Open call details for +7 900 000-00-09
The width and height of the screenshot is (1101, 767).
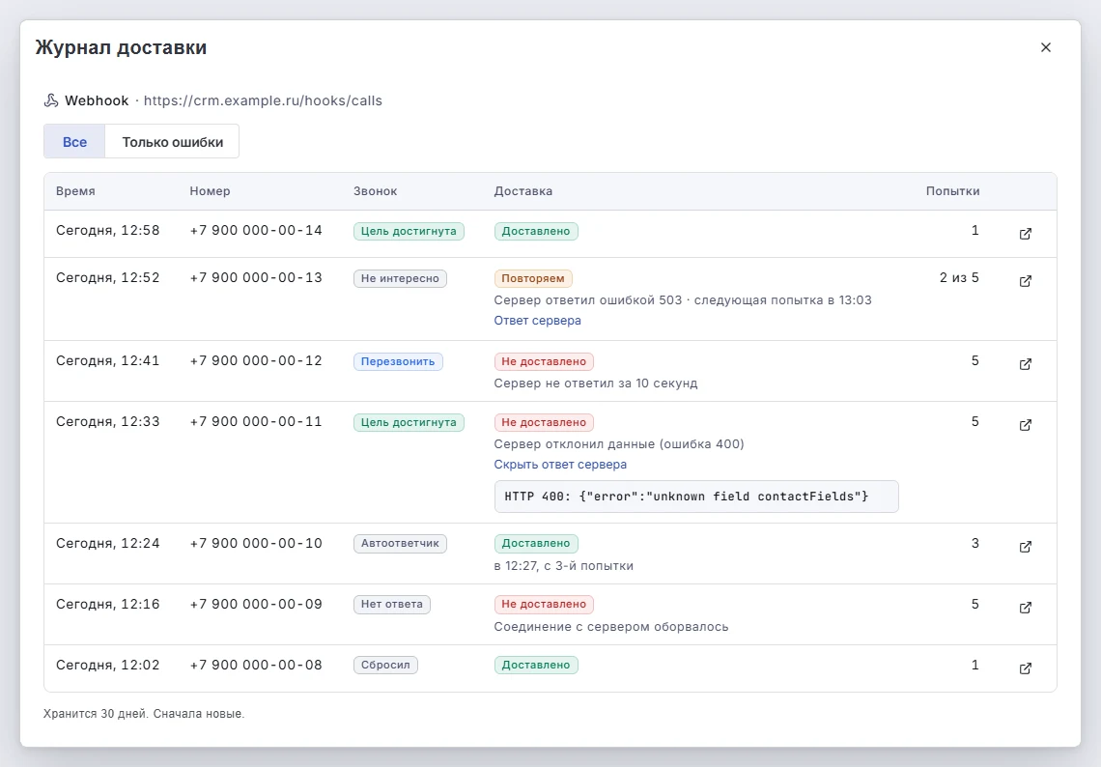1025,608
